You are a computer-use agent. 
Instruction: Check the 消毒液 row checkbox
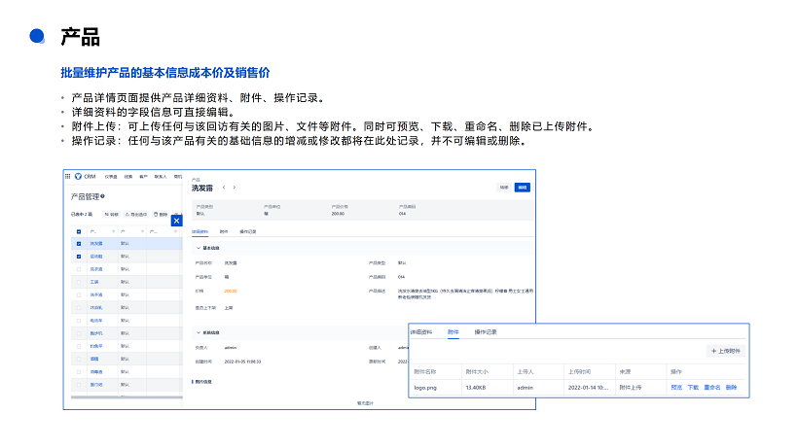tap(79, 372)
